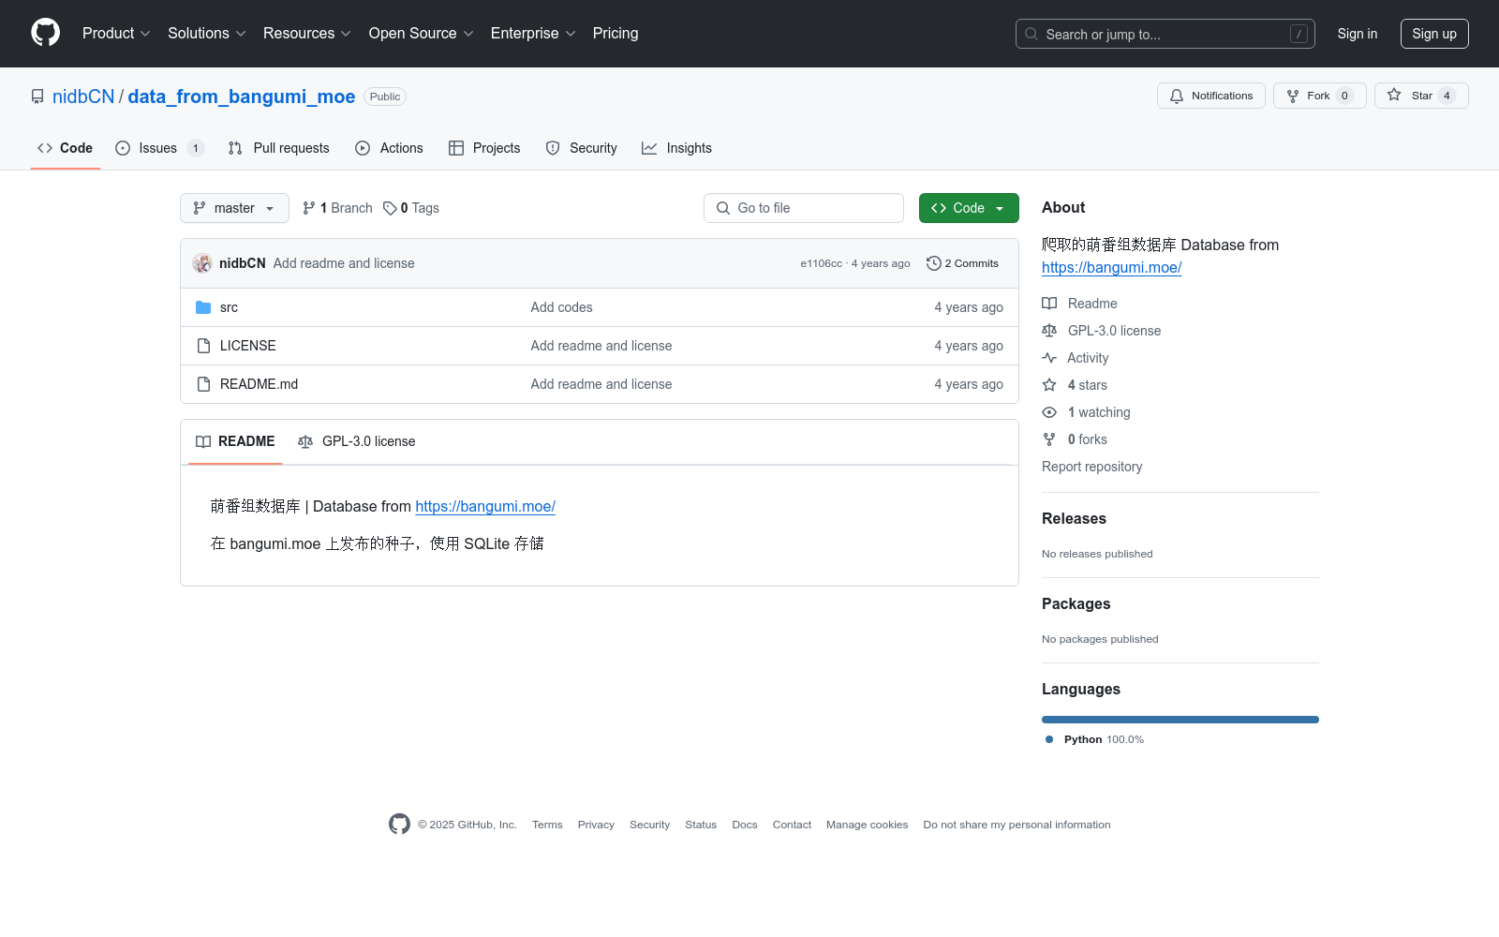1499x937 pixels.
Task: Open commit hash e1106cc
Action: tap(821, 263)
